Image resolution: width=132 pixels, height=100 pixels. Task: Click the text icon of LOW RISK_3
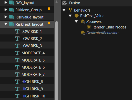pyautogui.click(x=17, y=46)
